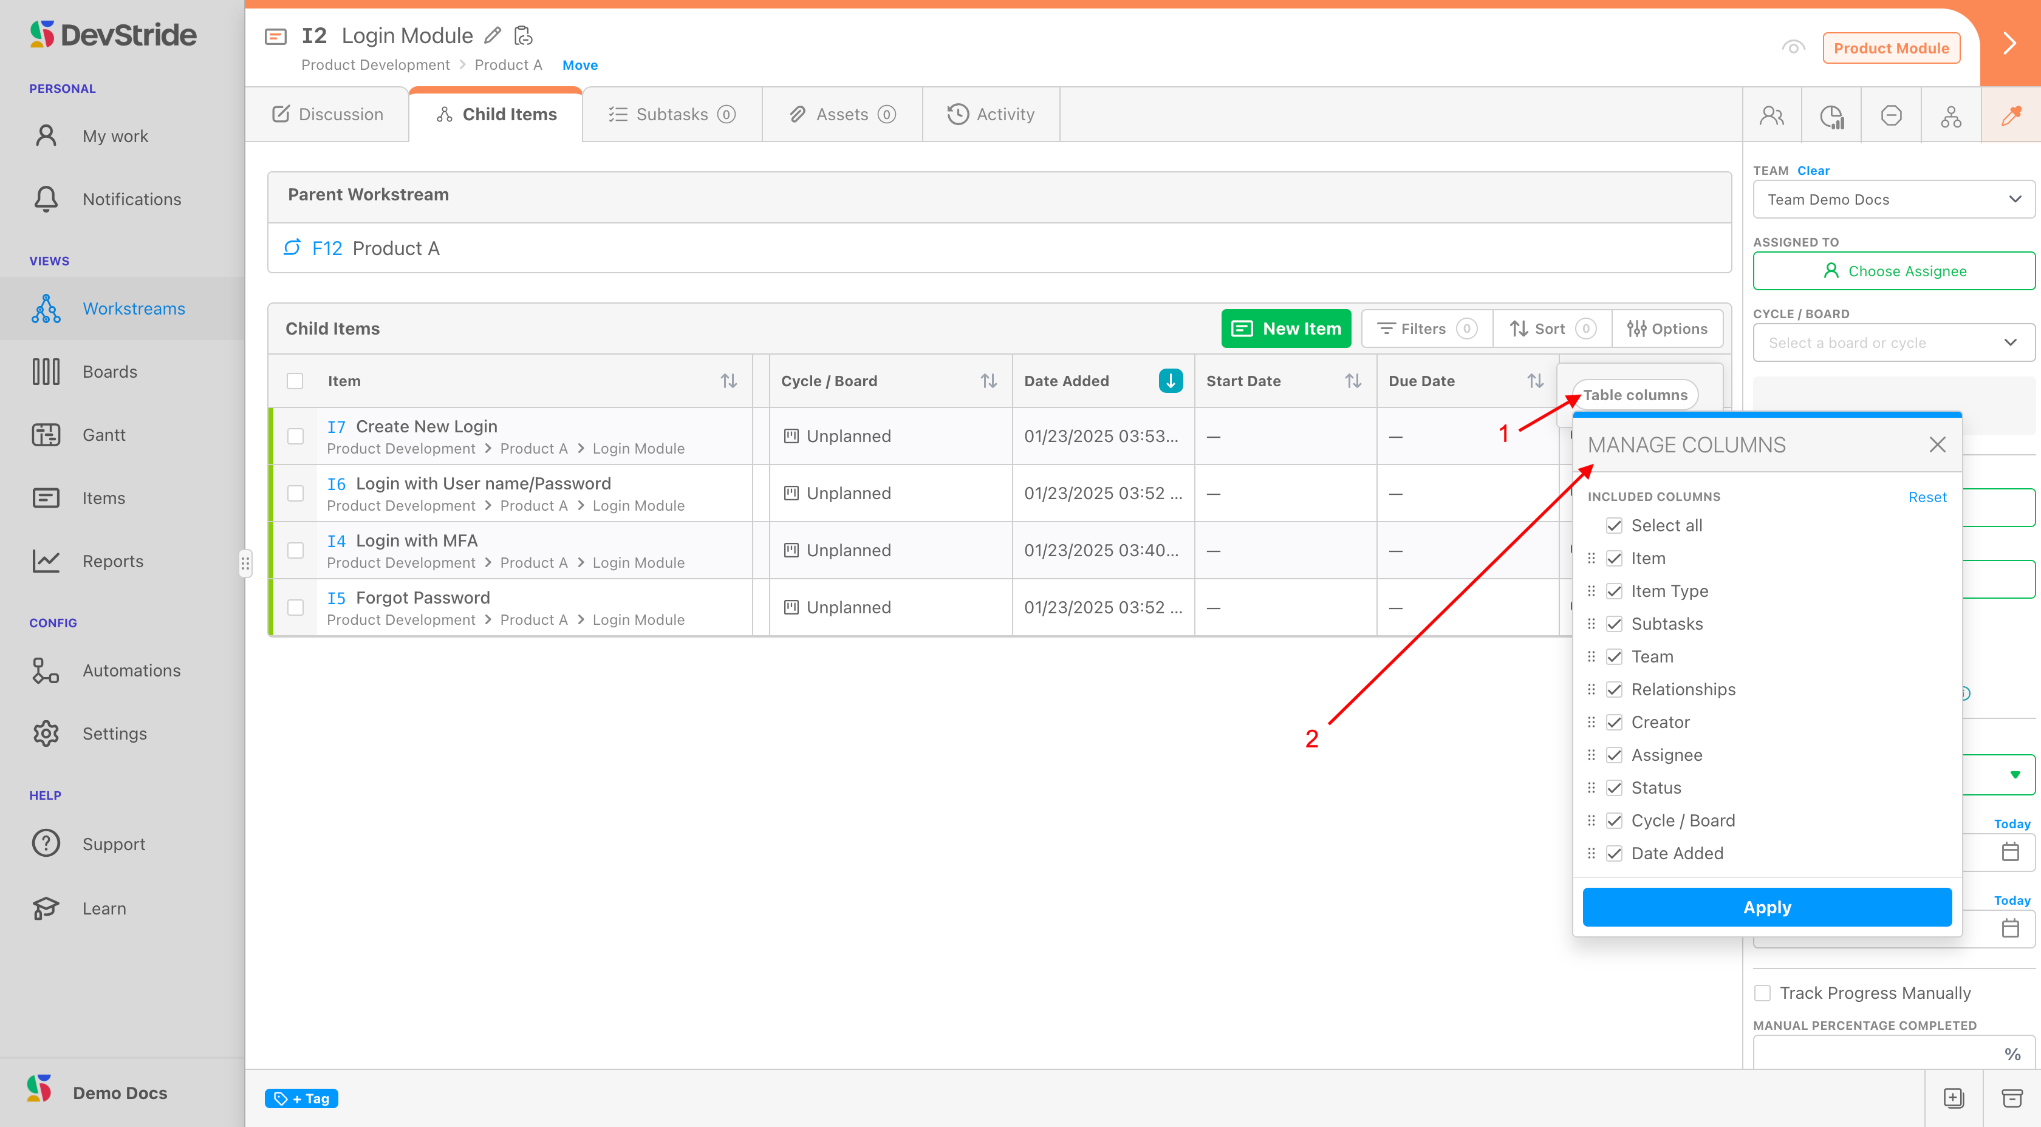Click the Date Added descending sort arrow
This screenshot has width=2041, height=1127.
click(1171, 381)
